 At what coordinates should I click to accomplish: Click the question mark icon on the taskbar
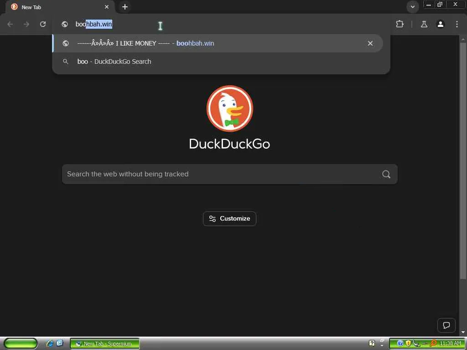[372, 344]
